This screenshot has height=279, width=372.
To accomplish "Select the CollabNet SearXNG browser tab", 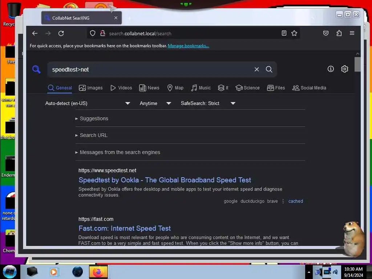I will click(x=81, y=18).
